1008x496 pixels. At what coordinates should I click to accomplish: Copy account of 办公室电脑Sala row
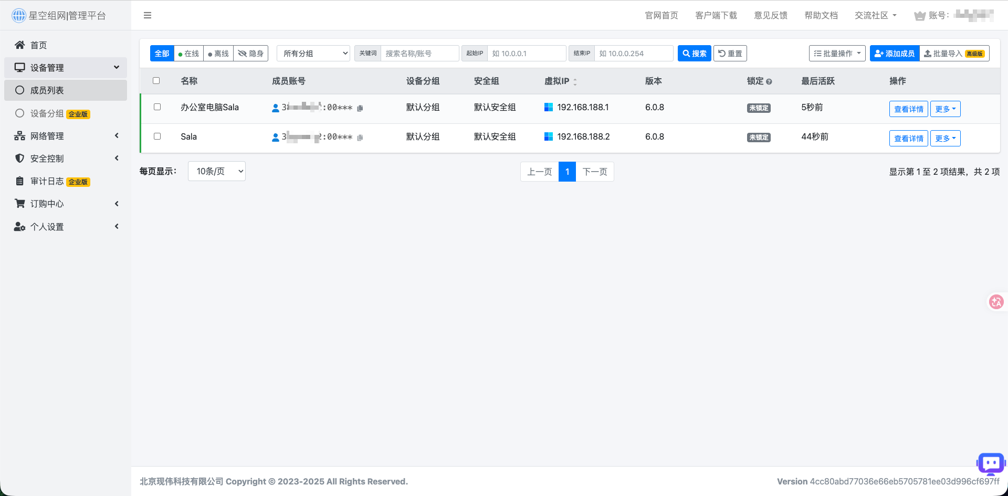pyautogui.click(x=360, y=108)
